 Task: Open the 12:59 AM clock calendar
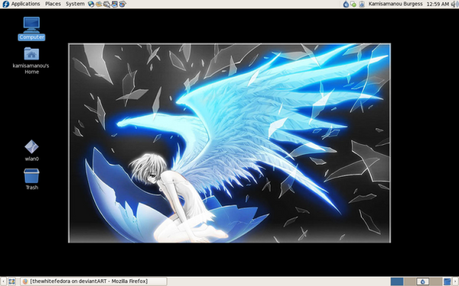(x=438, y=4)
